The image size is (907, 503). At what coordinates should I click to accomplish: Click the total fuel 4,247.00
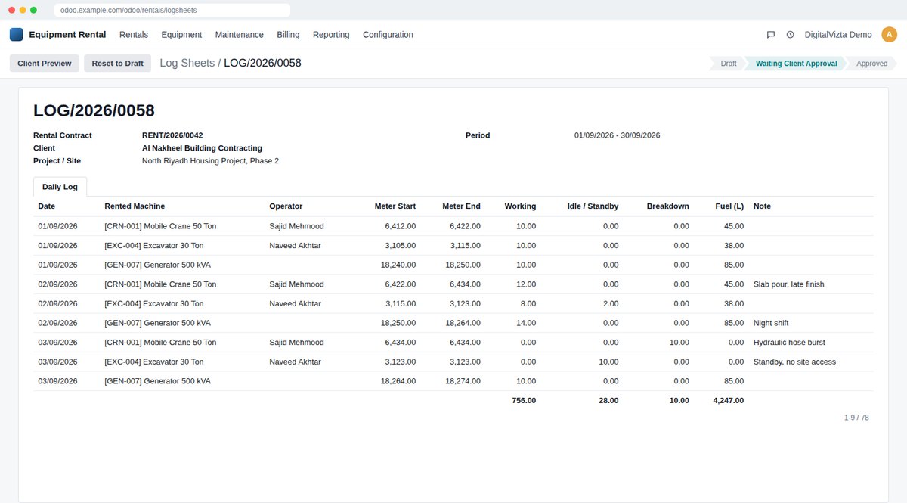click(729, 400)
